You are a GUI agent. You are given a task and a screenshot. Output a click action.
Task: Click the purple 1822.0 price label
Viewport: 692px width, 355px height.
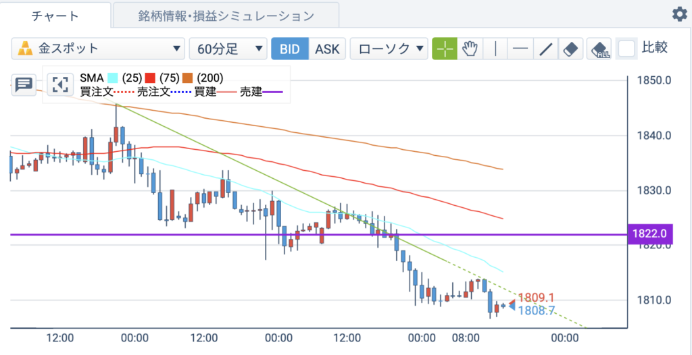649,234
